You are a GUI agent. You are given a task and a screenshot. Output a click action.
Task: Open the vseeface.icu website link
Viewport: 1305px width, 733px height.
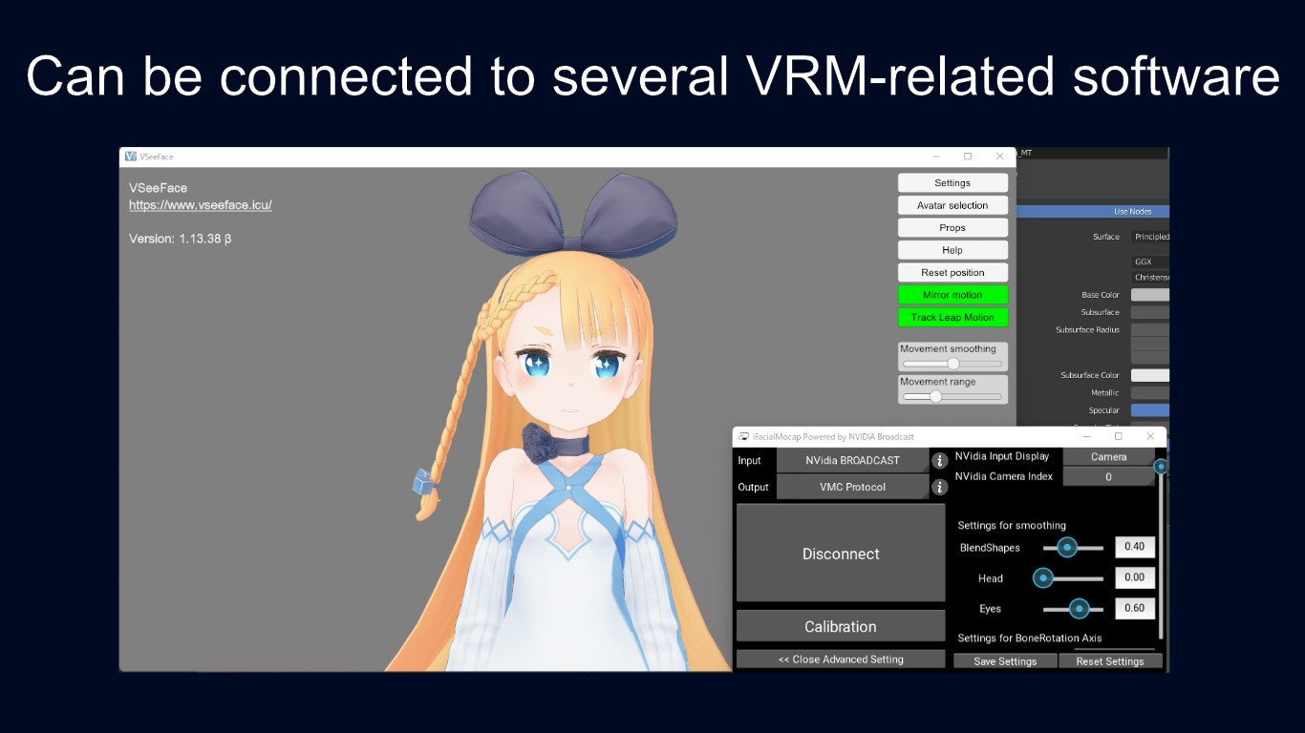pyautogui.click(x=200, y=204)
